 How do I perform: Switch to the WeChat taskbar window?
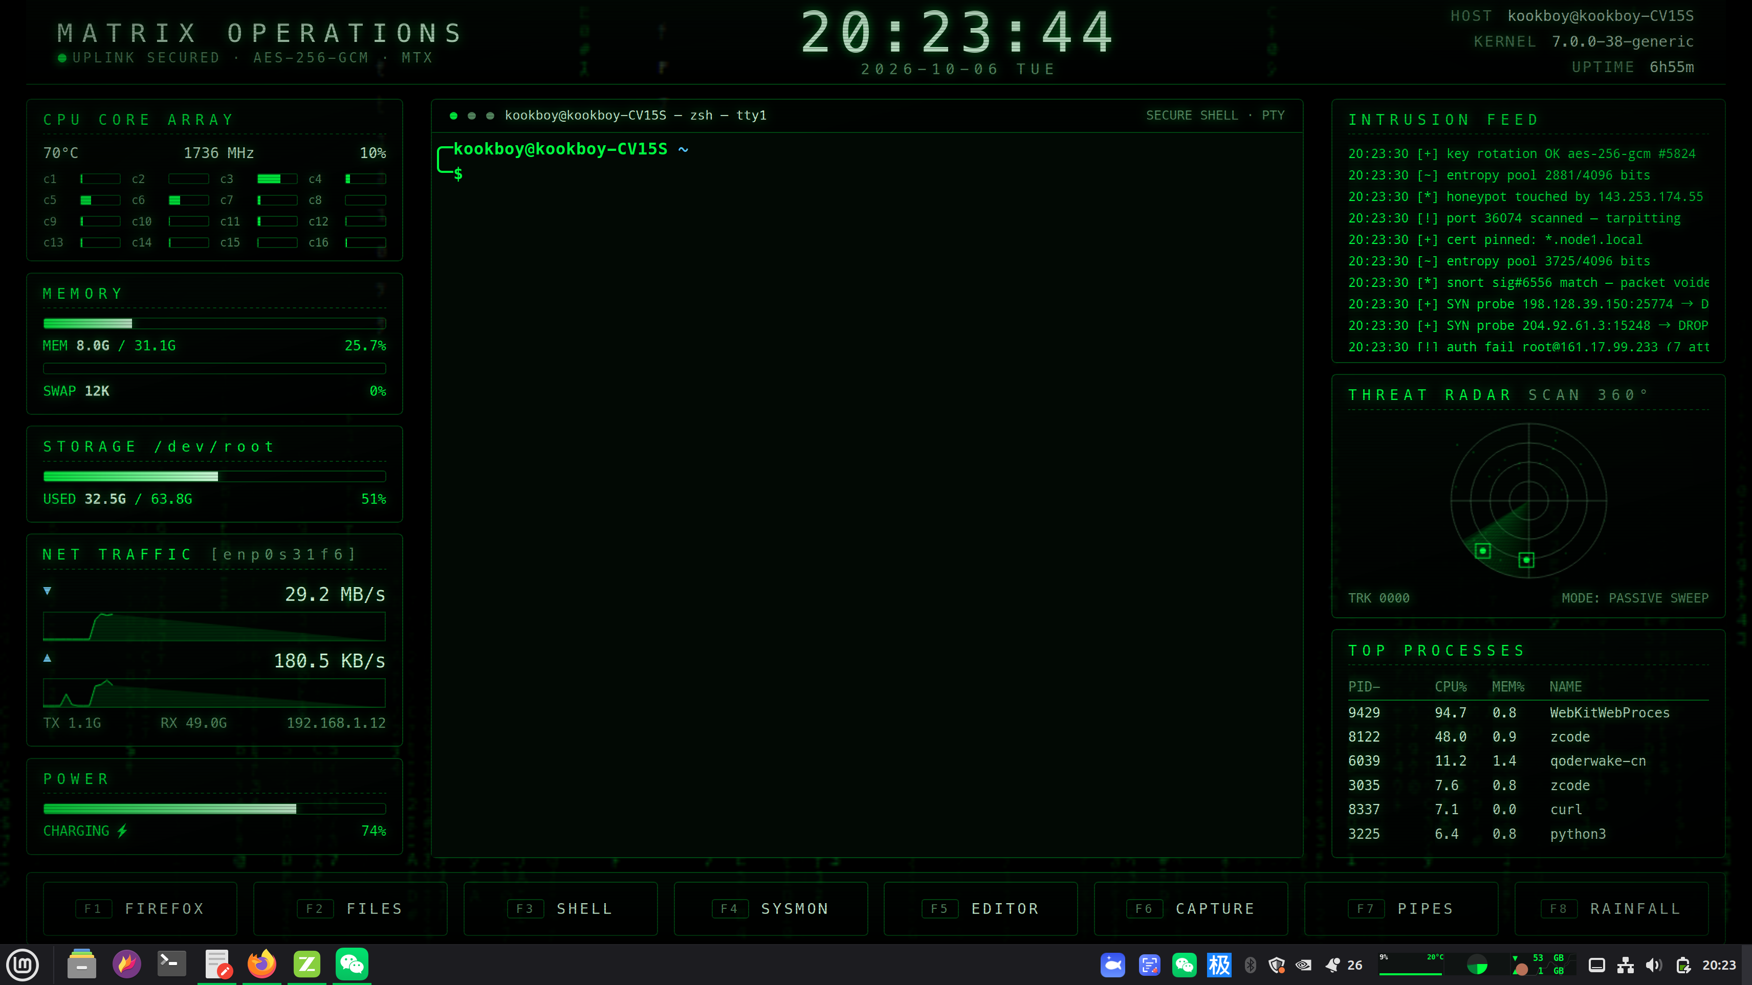(352, 964)
